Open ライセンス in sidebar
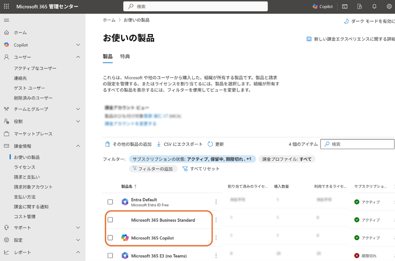Viewport: 395px width, 261px height. [24, 167]
